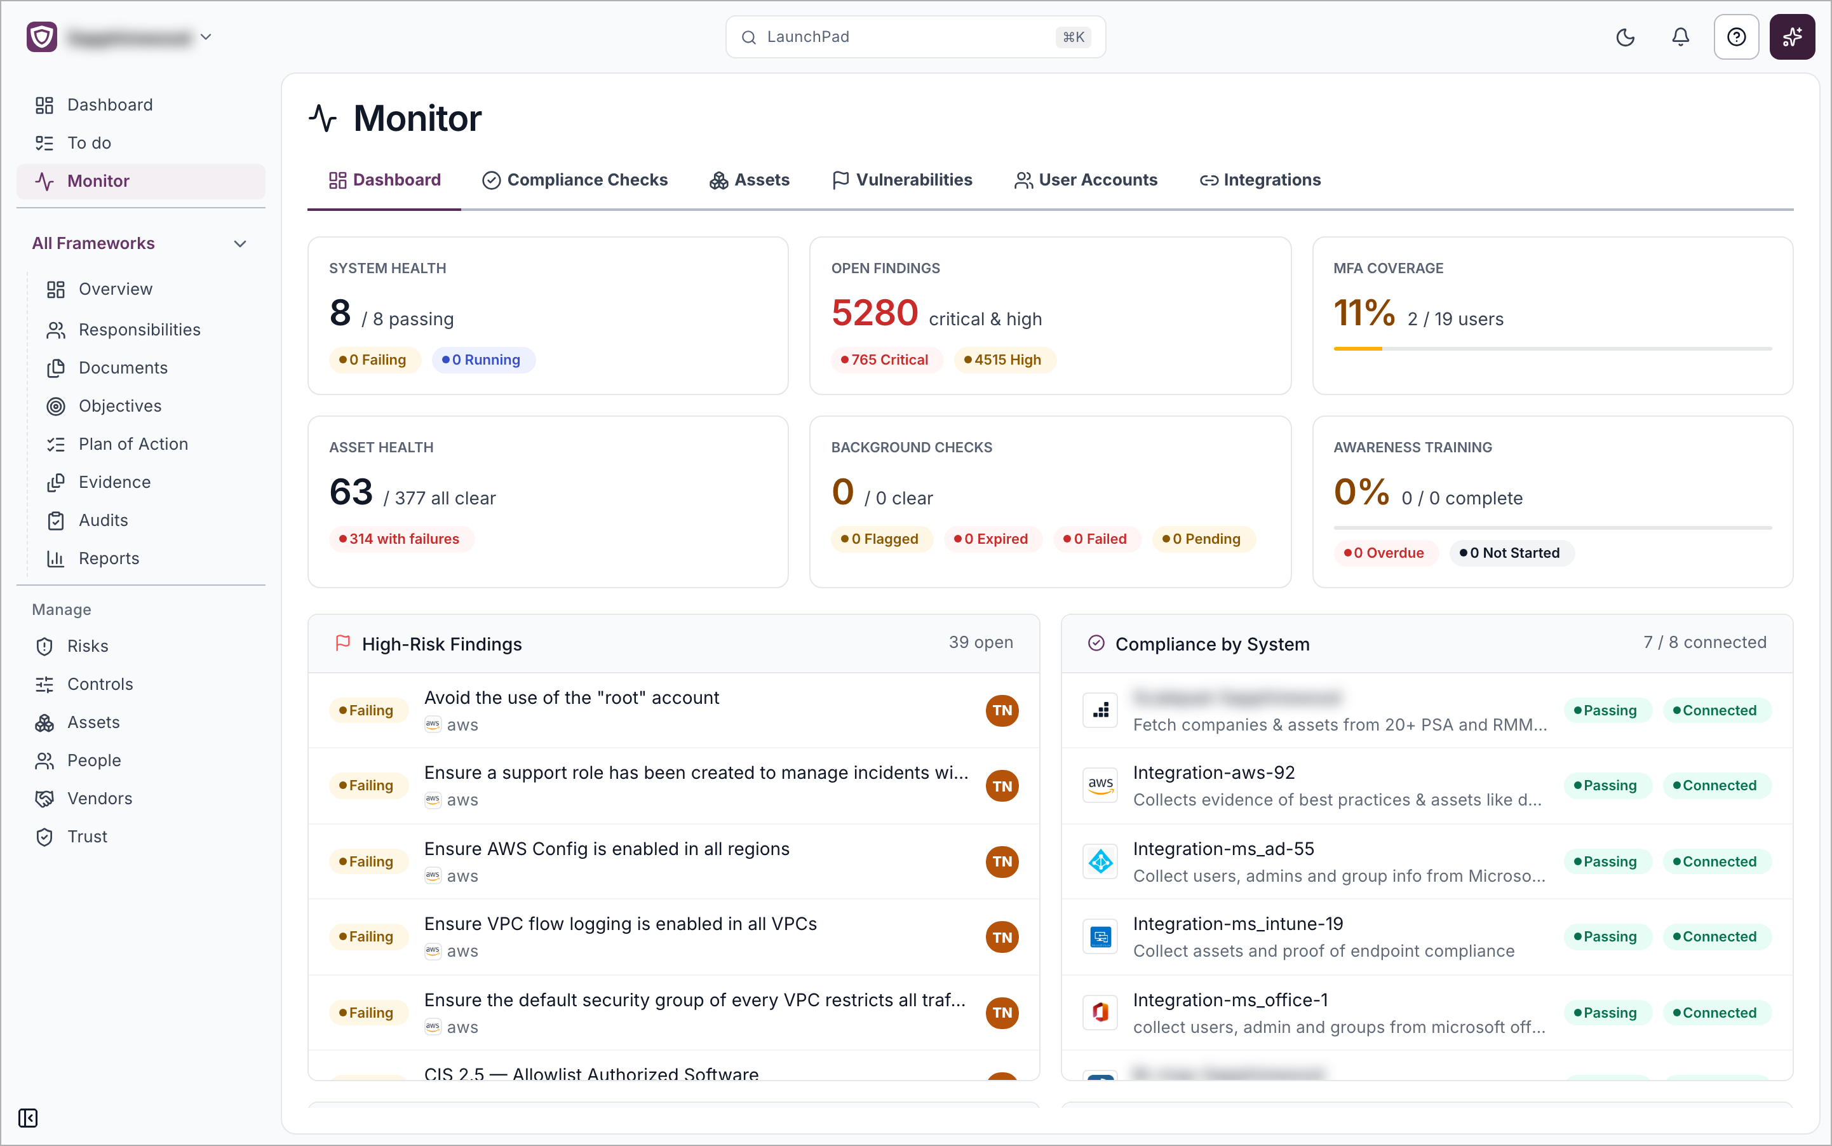Open 'Avoid the use of the "root" account' finding
The width and height of the screenshot is (1832, 1146).
[x=674, y=710]
